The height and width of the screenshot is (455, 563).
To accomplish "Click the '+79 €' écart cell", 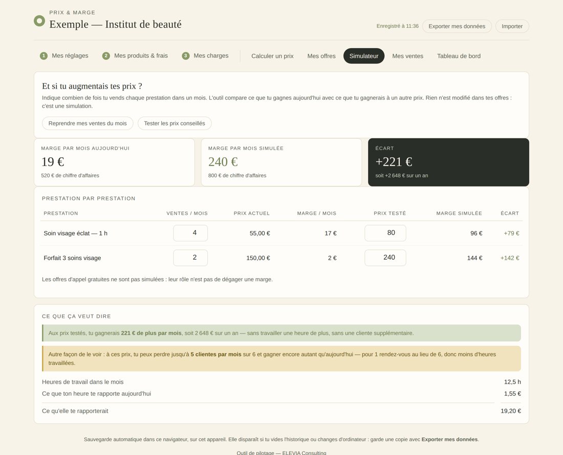I will (x=511, y=233).
